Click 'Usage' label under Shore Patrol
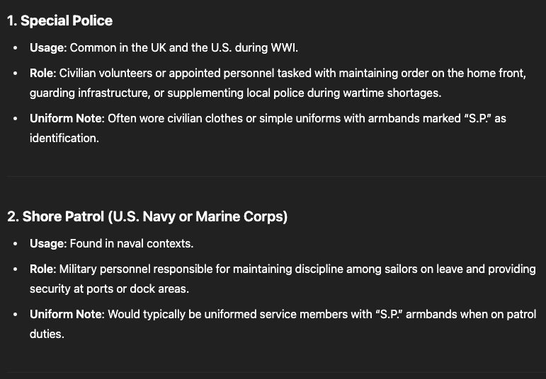The height and width of the screenshot is (379, 546). (47, 243)
